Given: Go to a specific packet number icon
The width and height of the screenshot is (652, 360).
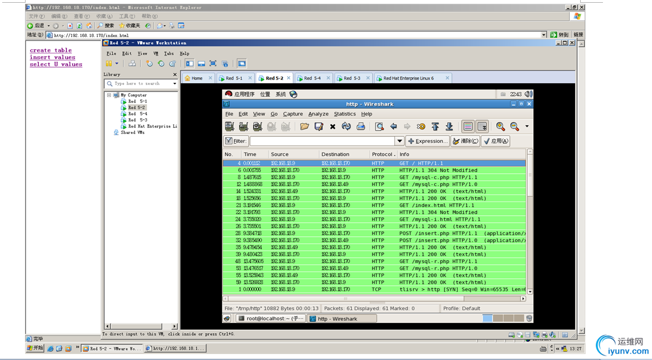Looking at the screenshot, I should (421, 126).
